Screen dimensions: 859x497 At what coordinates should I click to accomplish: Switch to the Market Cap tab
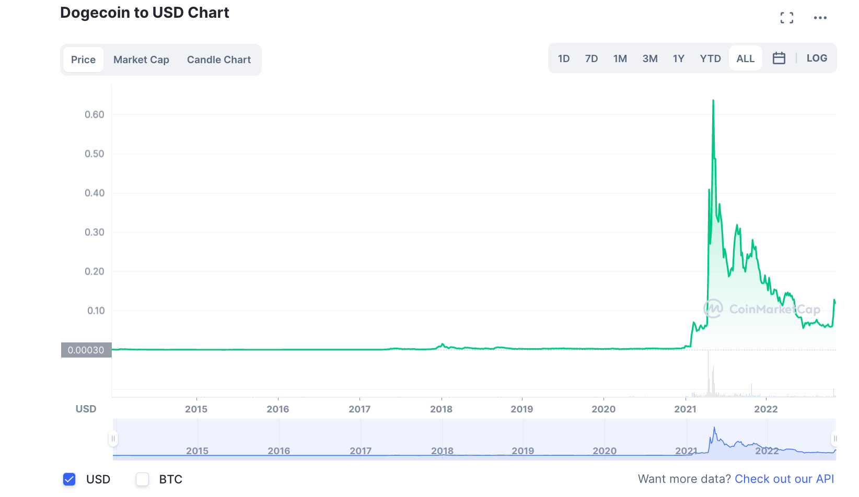(x=141, y=60)
